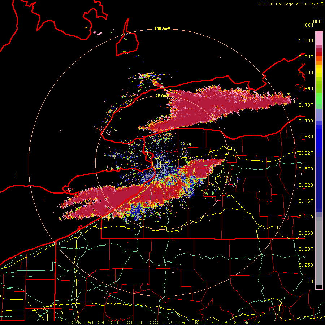Click the 0.893 value on the color scale
The image size is (325, 325).
point(306,73)
